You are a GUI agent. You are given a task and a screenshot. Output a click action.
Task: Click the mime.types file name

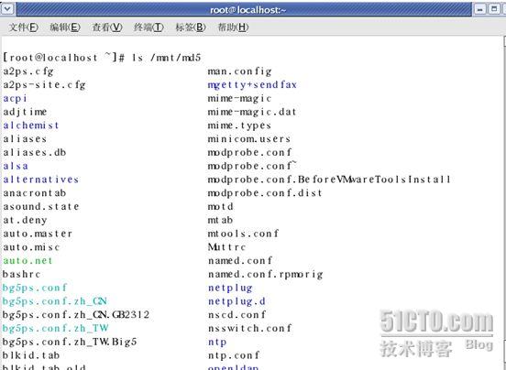pos(239,125)
